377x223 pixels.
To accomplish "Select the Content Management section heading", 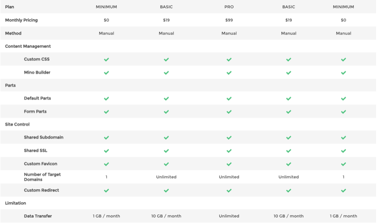I will [x=28, y=46].
